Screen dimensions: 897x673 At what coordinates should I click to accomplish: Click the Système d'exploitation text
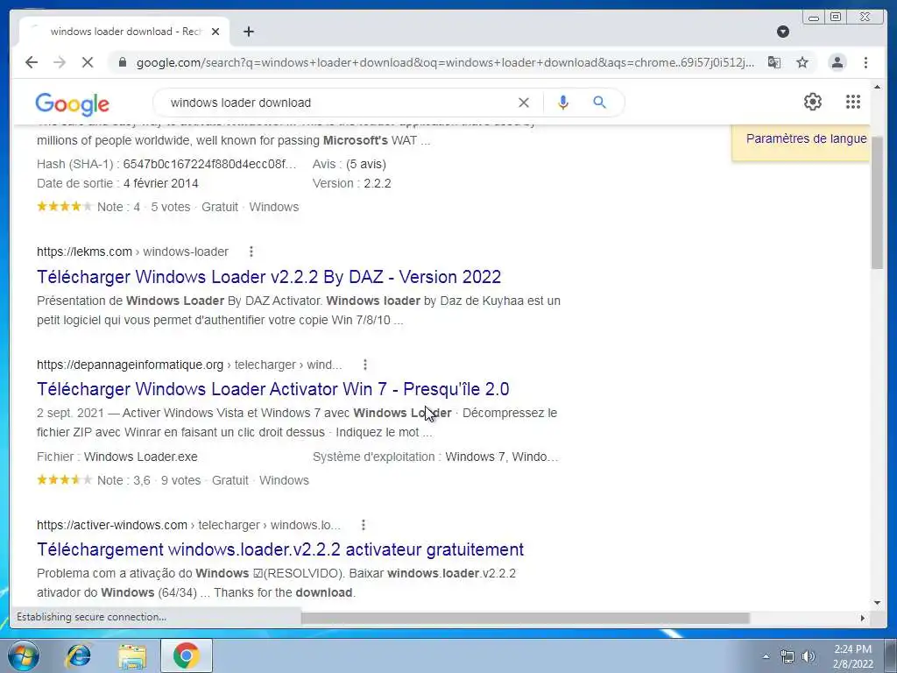(435, 457)
